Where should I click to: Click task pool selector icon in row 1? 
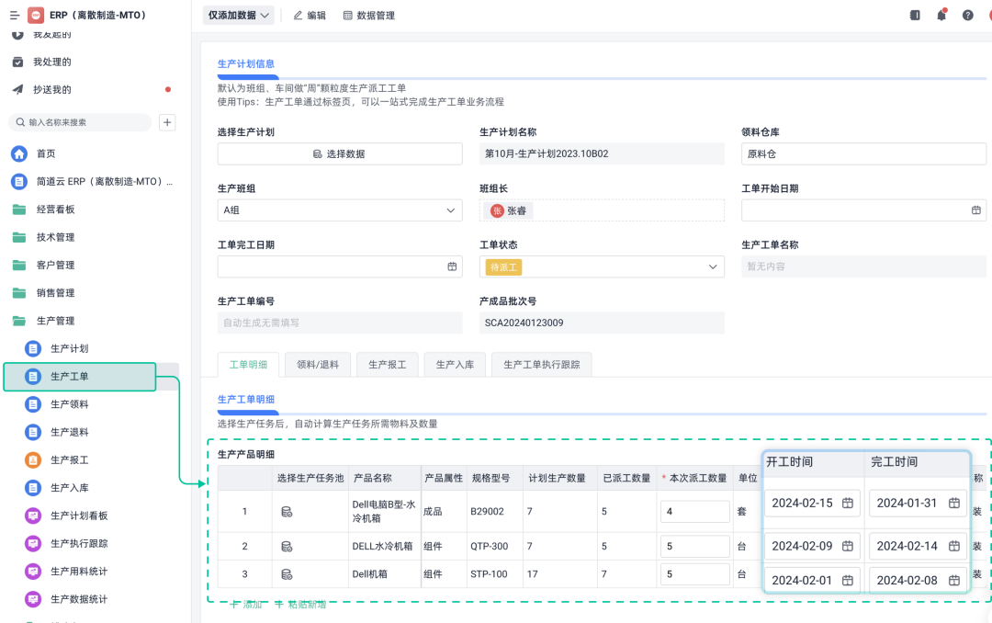[287, 511]
